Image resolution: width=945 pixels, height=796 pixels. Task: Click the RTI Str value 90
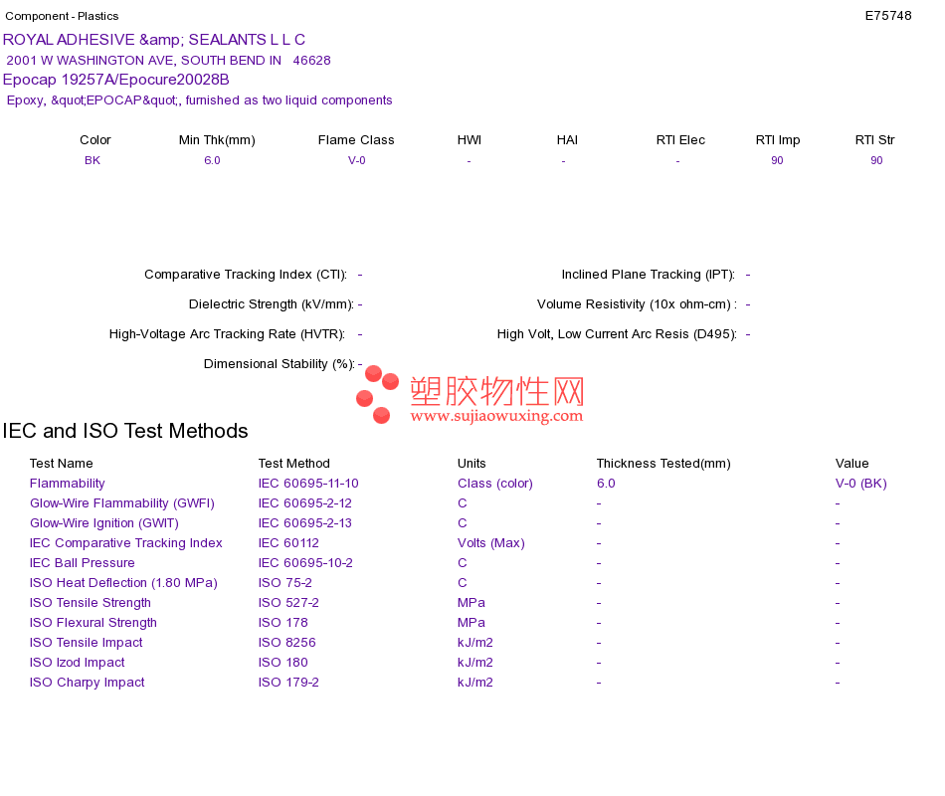click(877, 160)
